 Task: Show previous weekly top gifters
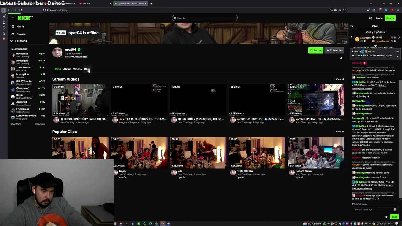351,37
